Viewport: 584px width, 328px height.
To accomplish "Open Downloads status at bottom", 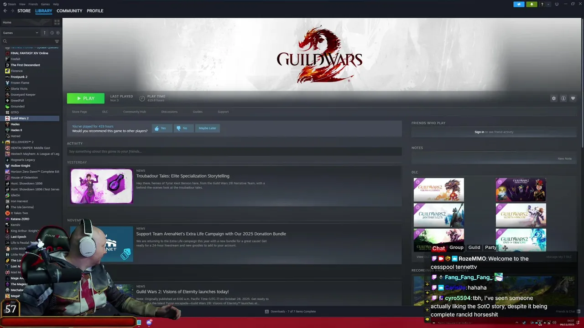I will pos(290,312).
